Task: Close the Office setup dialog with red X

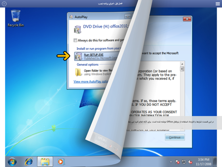Action: coord(187,19)
